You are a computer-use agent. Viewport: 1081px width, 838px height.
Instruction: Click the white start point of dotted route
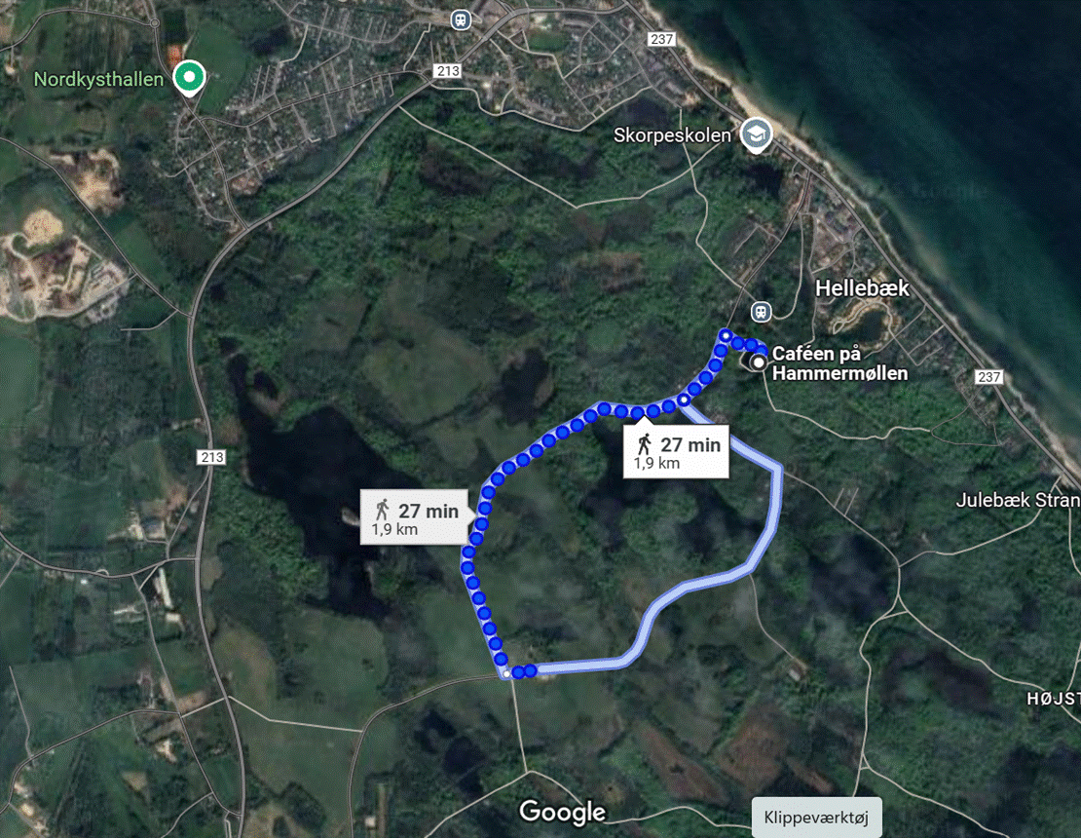(506, 673)
